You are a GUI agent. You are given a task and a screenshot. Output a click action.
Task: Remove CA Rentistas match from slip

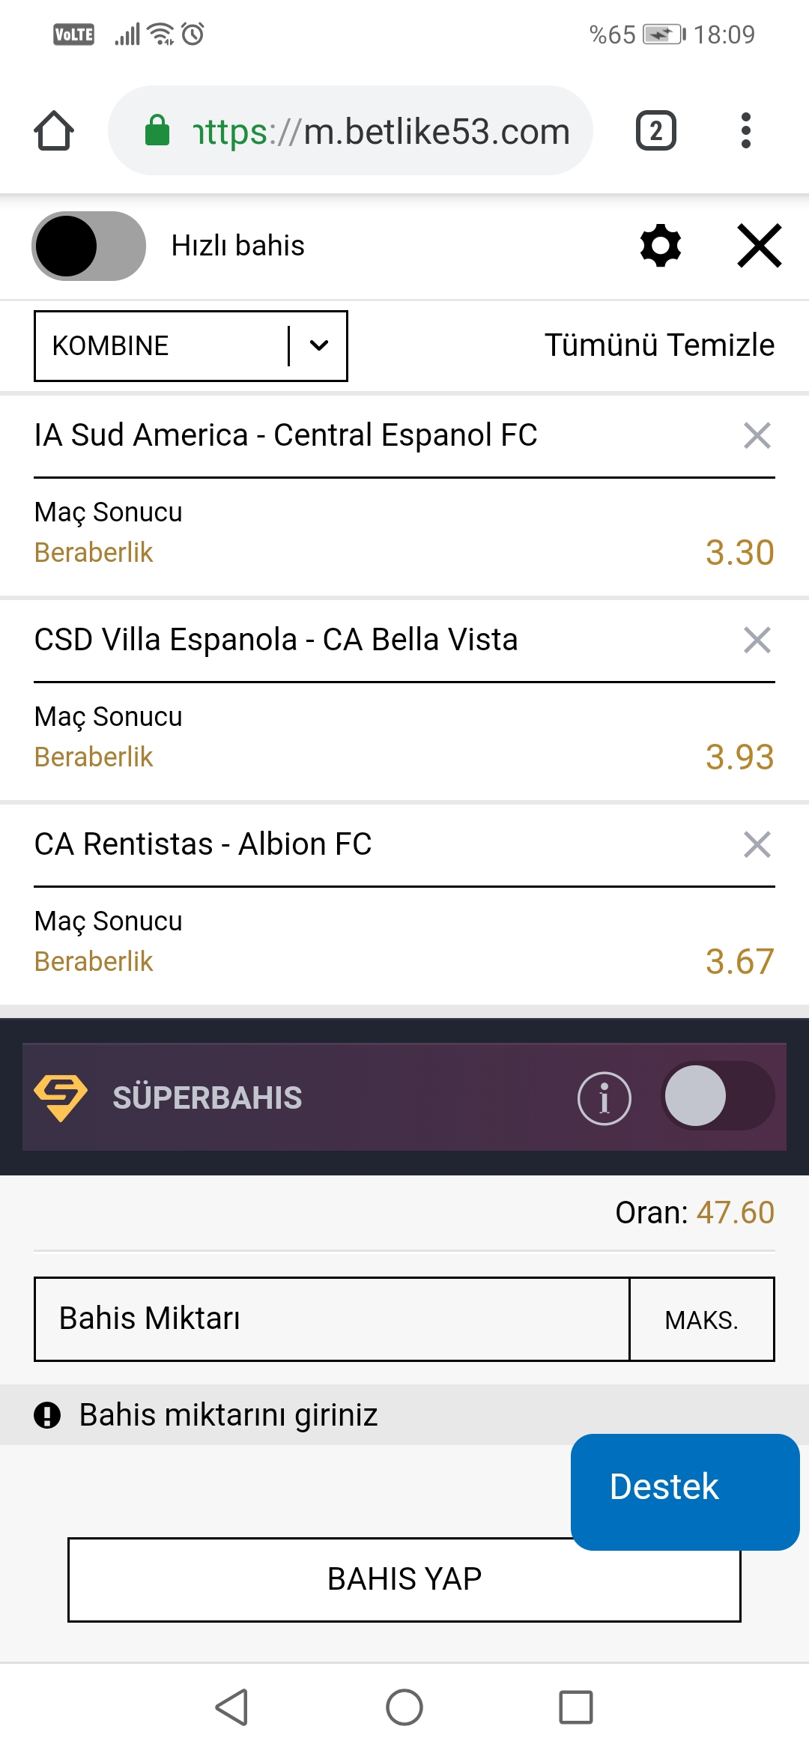757,844
